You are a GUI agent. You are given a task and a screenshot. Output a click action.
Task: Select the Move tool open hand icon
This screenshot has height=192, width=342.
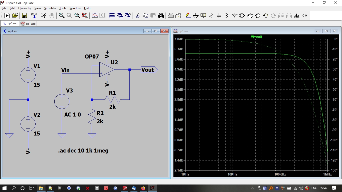[250, 15]
